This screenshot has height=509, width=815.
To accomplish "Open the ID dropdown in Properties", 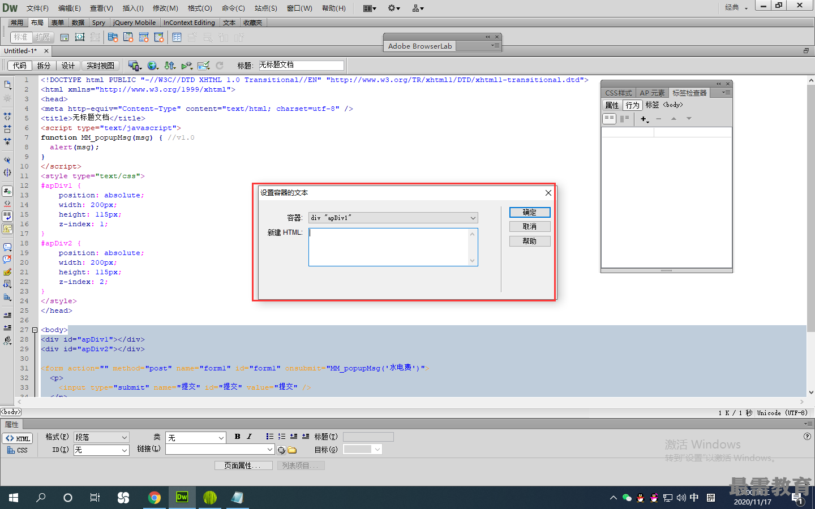I will pos(101,450).
